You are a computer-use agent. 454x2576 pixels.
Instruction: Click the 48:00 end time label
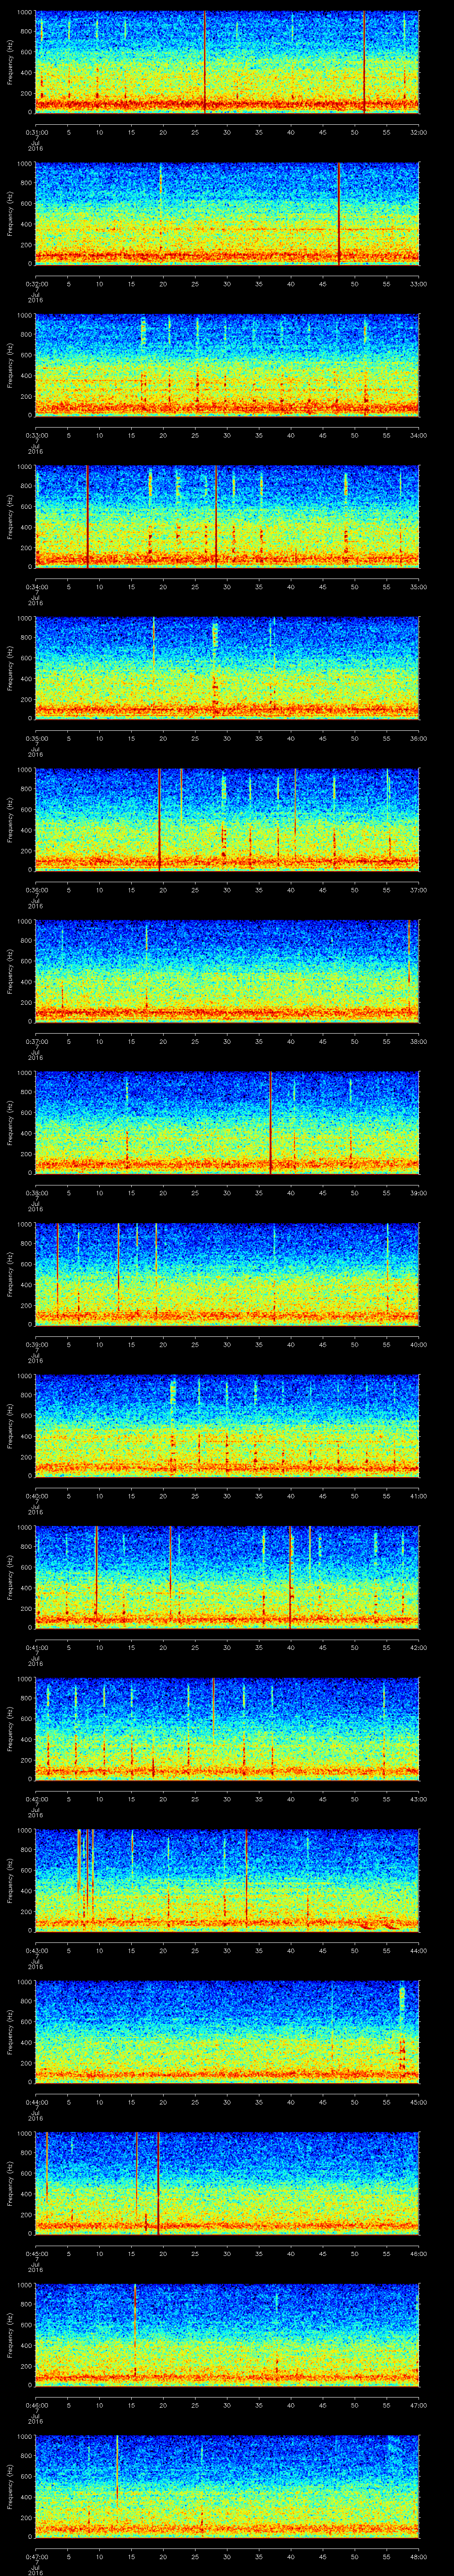[x=418, y=2556]
